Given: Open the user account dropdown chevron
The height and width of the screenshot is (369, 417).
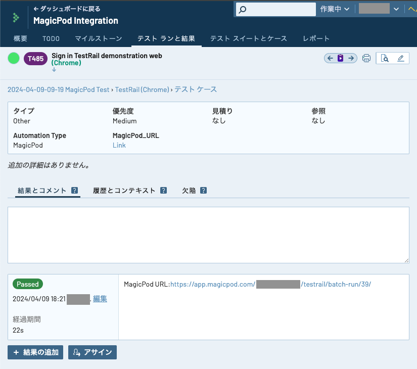Looking at the screenshot, I should click(396, 9).
